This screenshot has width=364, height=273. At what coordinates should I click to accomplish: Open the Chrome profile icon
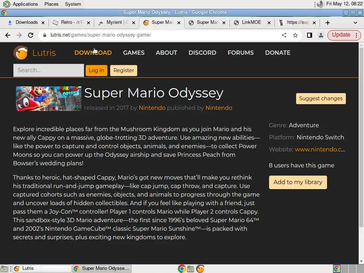coord(321,35)
